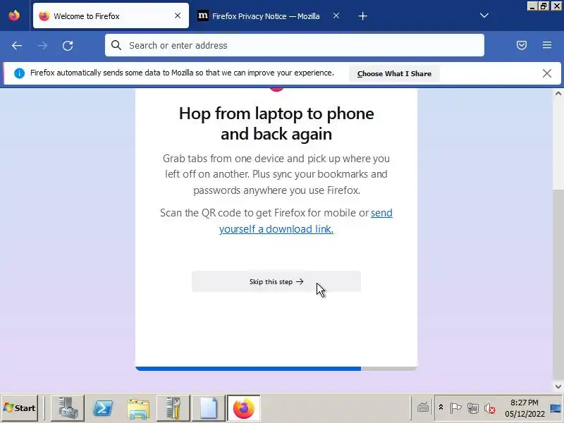This screenshot has width=564, height=423.
Task: Open Server Manager from taskbar
Action: click(x=67, y=408)
